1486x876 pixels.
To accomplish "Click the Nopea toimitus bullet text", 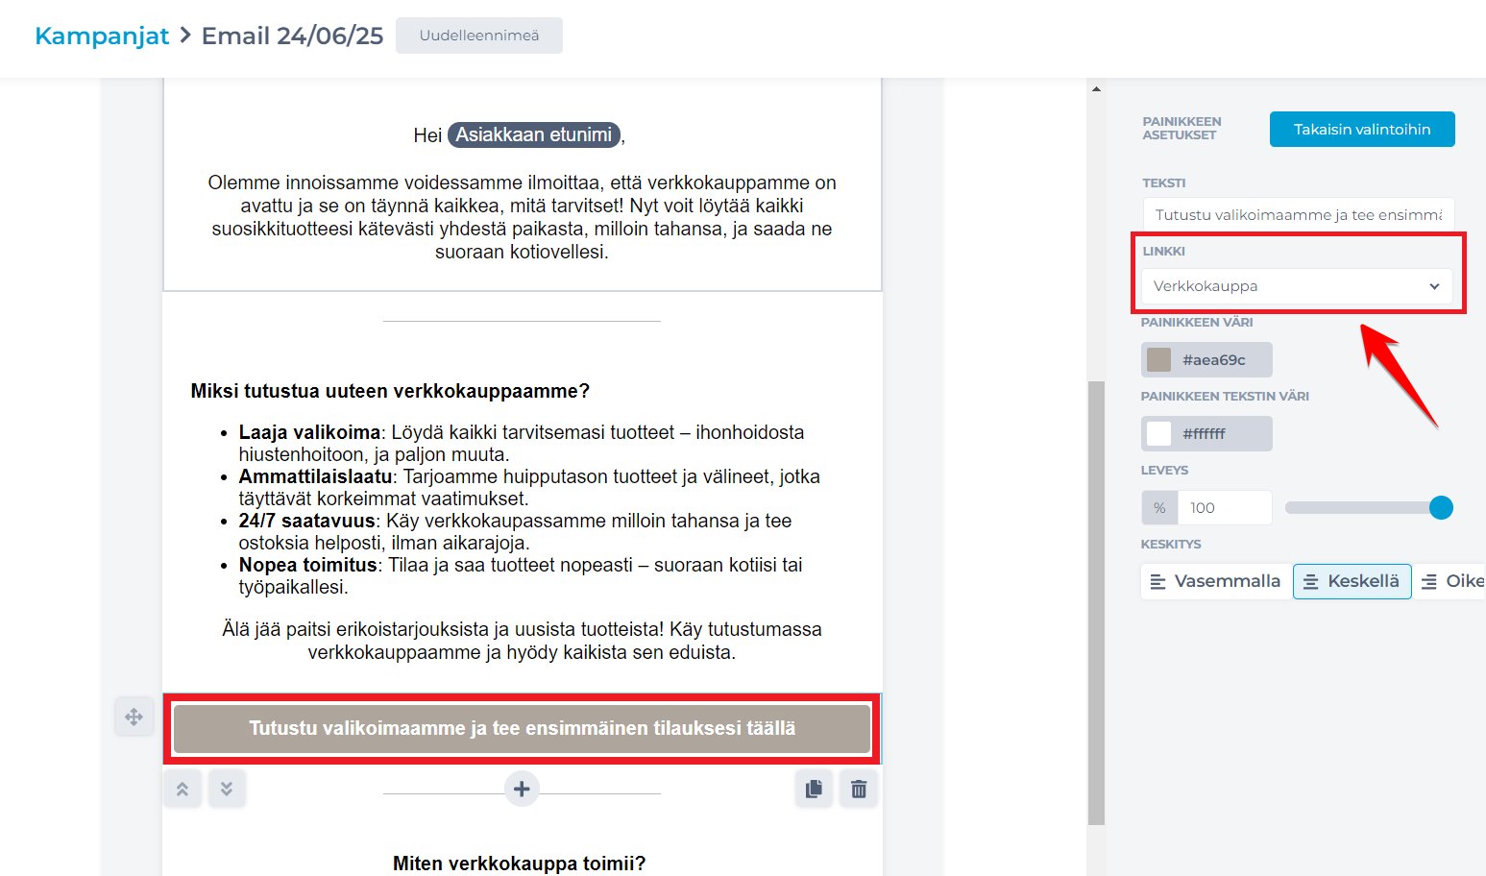I will click(x=521, y=576).
